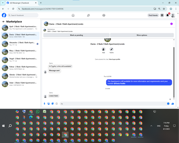Click the Name pencil icon
The image size is (179, 143).
[x=111, y=49]
